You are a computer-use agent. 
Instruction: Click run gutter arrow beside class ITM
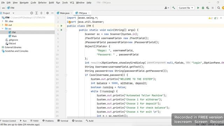pos(62,26)
